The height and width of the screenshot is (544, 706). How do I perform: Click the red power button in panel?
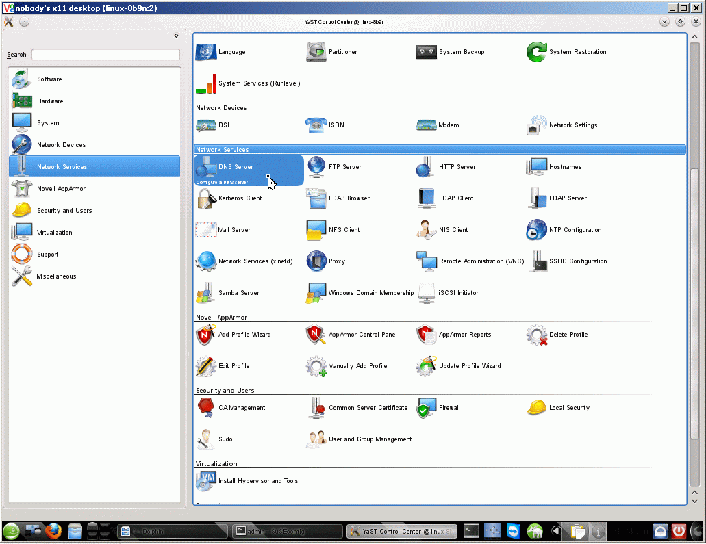click(x=679, y=532)
